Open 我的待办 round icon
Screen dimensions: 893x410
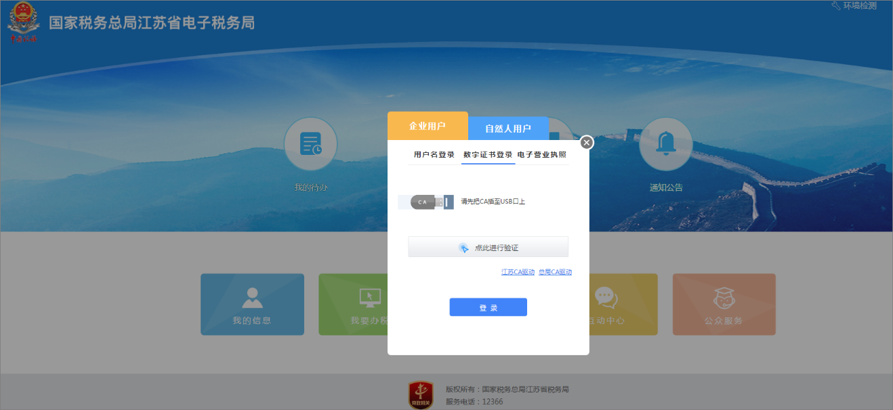[310, 144]
